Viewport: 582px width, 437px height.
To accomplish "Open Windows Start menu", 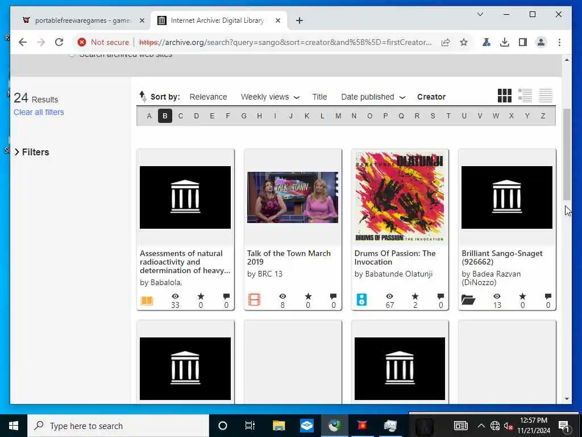I will pos(14,426).
